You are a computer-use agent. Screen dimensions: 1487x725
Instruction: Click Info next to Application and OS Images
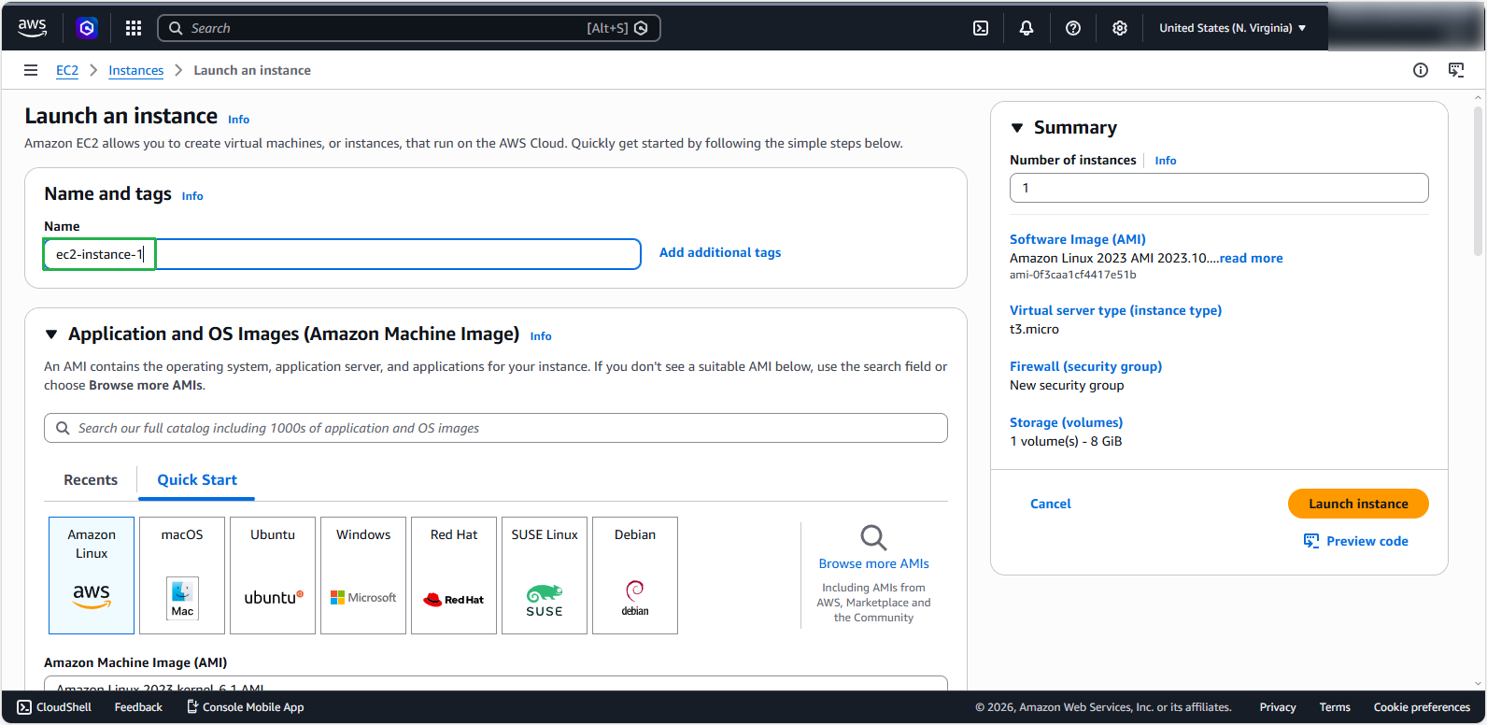point(541,336)
